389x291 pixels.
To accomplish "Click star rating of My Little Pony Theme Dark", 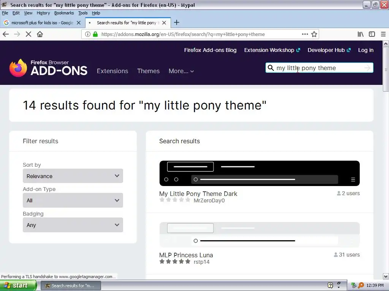I will pyautogui.click(x=175, y=200).
